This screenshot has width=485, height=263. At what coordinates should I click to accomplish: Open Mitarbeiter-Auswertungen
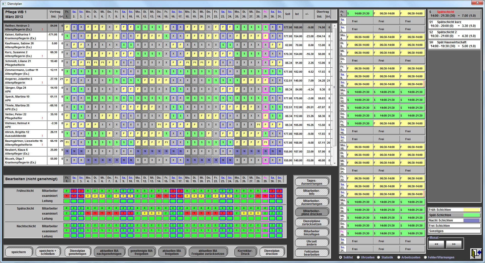pos(312,202)
